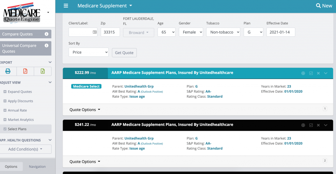
Task: Click quote number 1 badge
Action: [325, 109]
